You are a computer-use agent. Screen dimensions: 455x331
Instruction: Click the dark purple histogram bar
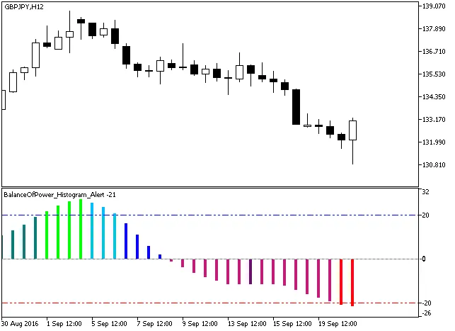pos(250,271)
